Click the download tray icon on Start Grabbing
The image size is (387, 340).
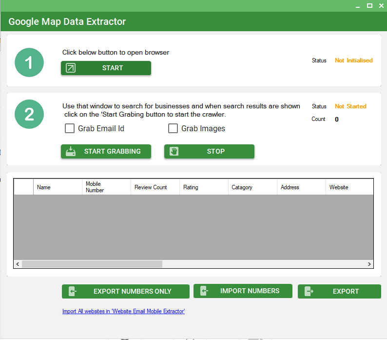coord(71,151)
